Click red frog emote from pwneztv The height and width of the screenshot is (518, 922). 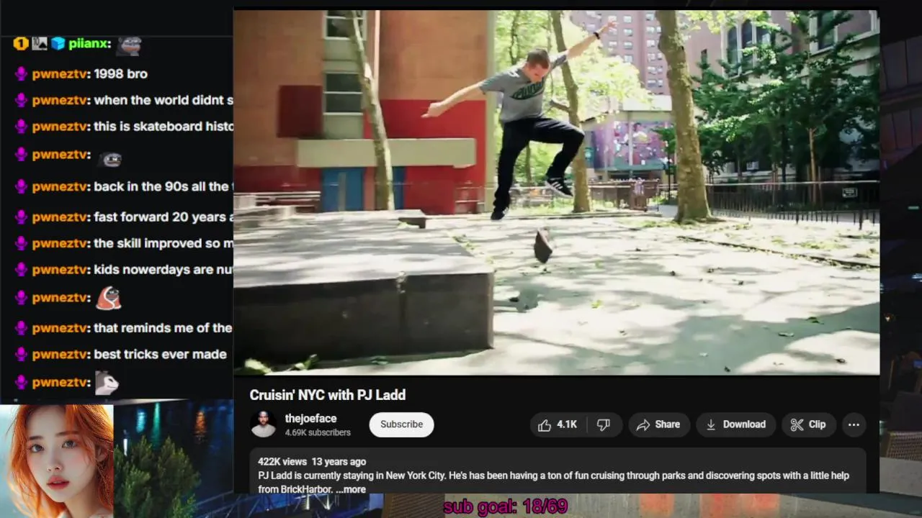pyautogui.click(x=109, y=298)
